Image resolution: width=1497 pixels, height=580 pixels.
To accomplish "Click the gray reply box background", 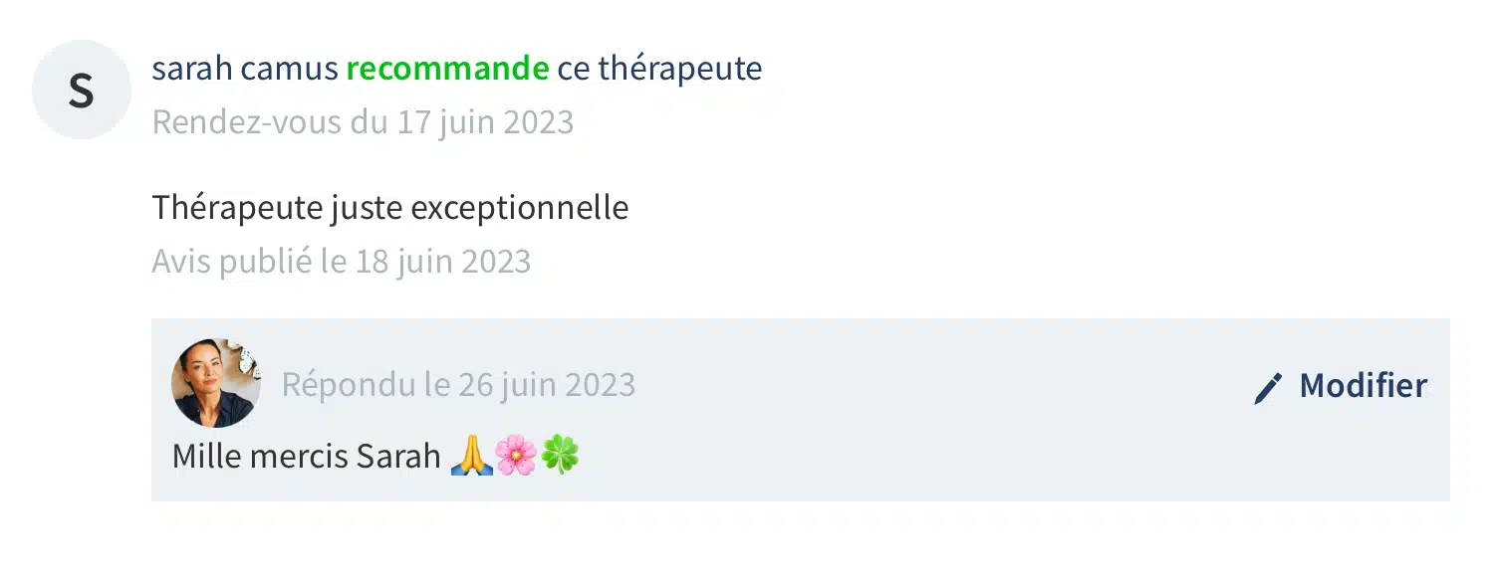I will 800,410.
